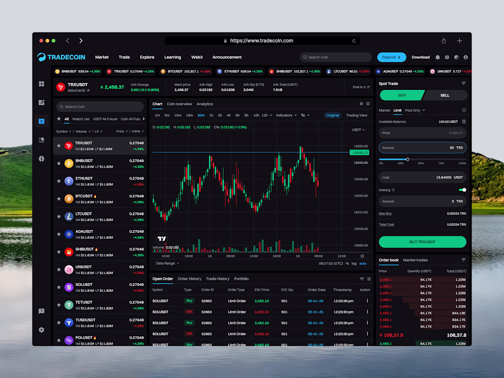Open the Order book filter icon

(464, 260)
